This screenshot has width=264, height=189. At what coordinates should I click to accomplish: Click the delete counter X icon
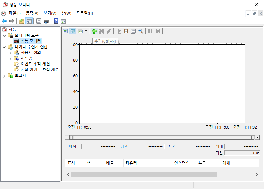click(x=102, y=31)
